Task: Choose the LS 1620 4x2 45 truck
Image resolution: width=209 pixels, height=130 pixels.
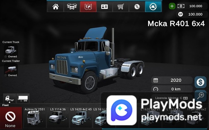Action: (x=81, y=118)
